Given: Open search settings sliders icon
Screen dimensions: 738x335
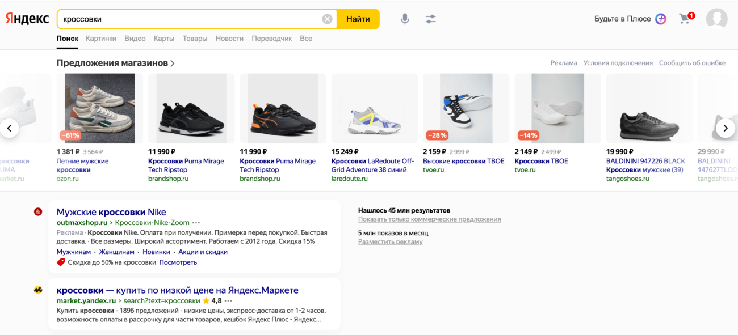Looking at the screenshot, I should tap(431, 19).
